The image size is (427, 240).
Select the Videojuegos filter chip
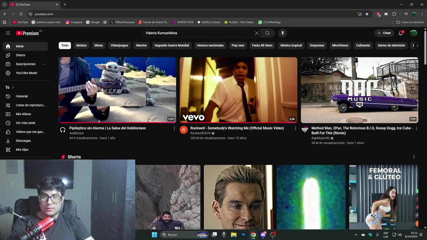point(119,45)
